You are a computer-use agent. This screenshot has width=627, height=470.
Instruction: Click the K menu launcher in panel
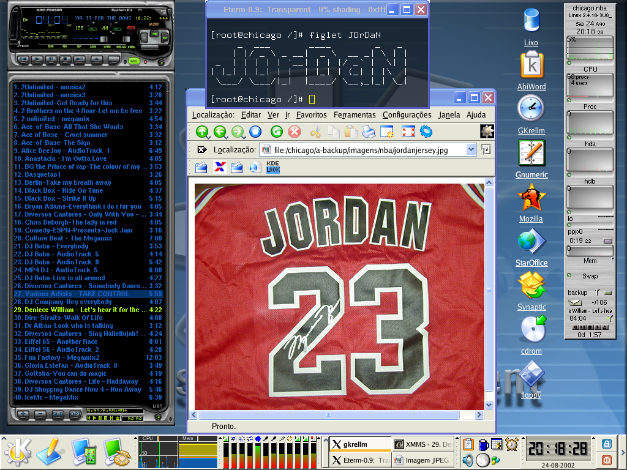click(17, 452)
